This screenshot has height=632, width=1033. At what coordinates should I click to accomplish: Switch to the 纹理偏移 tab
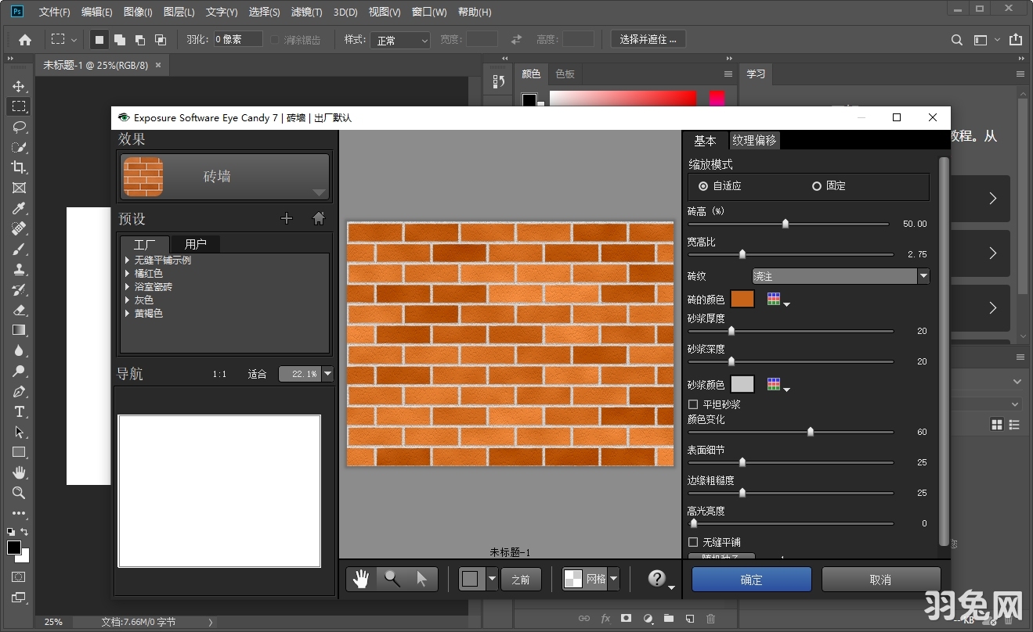pos(755,141)
